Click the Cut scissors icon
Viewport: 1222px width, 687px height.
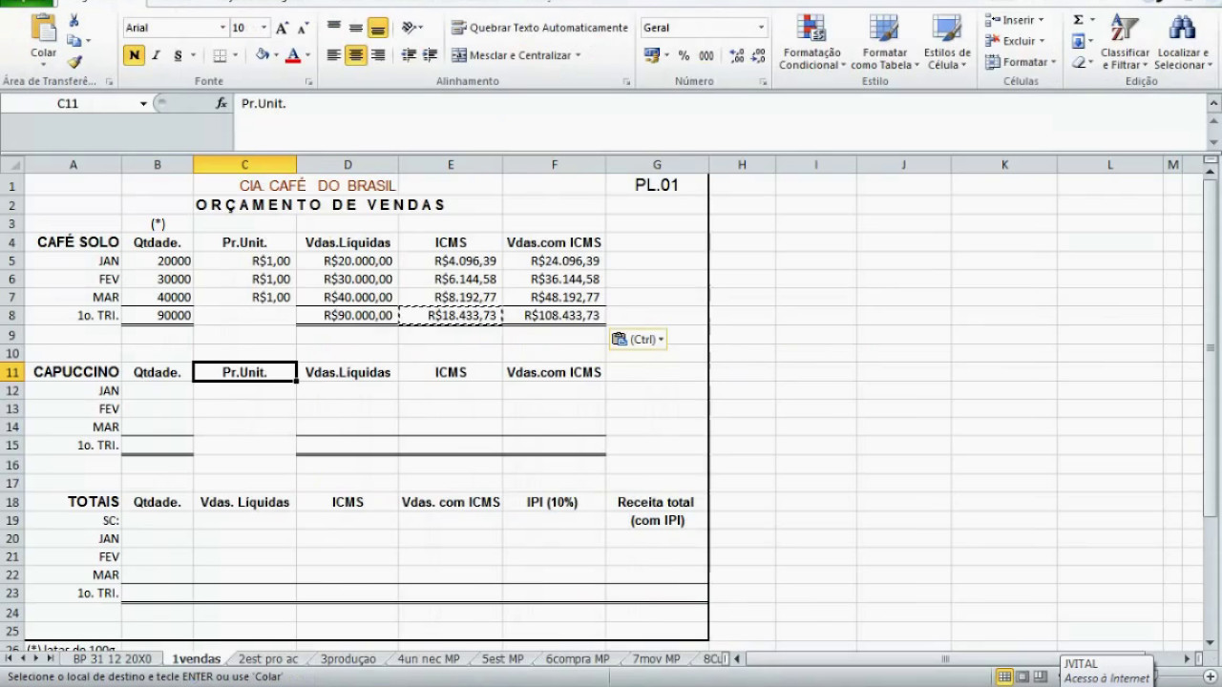click(74, 21)
